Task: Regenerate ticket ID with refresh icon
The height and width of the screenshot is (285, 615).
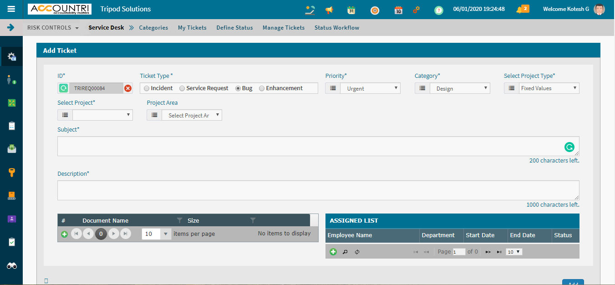Action: point(64,88)
